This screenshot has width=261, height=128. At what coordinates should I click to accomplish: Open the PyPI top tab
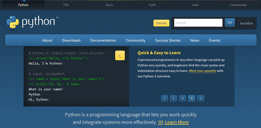pos(152,5)
